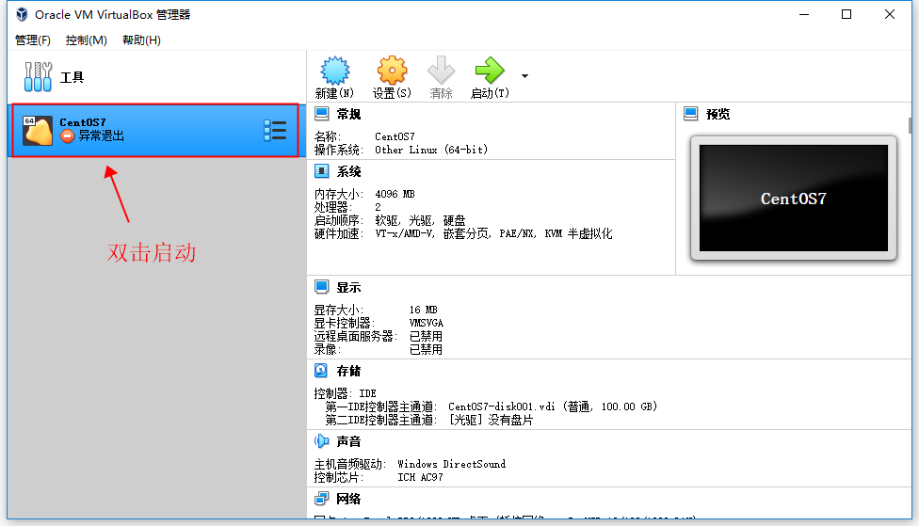Viewport: 919px width, 526px height.
Task: Minimize the VirtualBox Manager window
Action: click(804, 15)
